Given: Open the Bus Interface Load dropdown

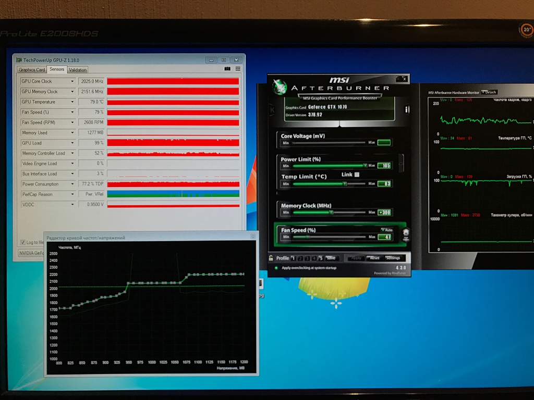Looking at the screenshot, I should [x=72, y=173].
